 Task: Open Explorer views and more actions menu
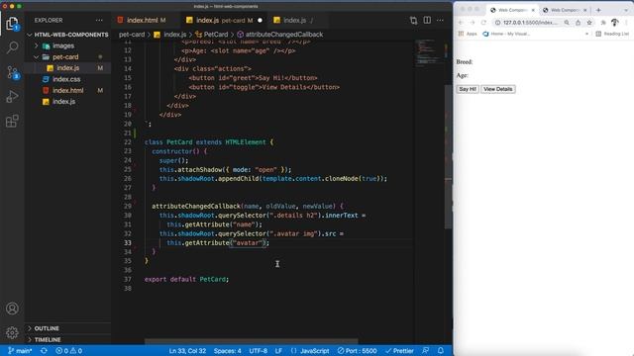click(x=99, y=20)
